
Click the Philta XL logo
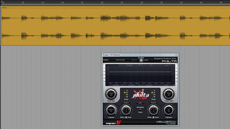[x=140, y=94]
